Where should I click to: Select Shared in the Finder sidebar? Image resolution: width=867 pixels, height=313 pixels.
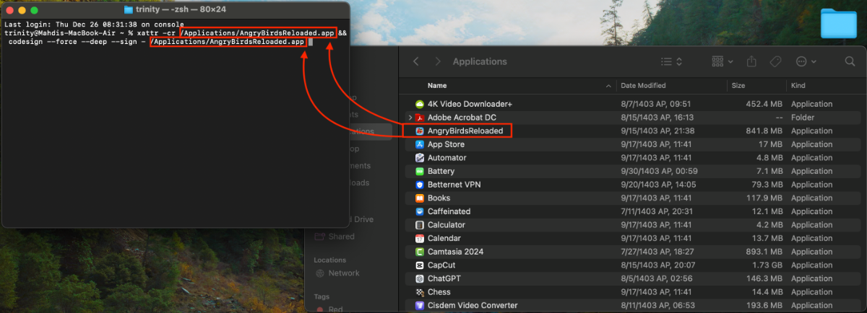pyautogui.click(x=341, y=237)
